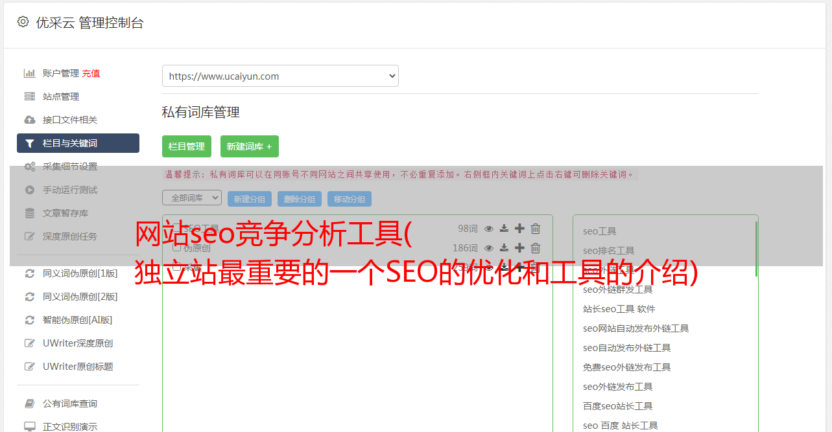Download the 186词 library with its download icon
832x432 pixels.
(x=504, y=248)
